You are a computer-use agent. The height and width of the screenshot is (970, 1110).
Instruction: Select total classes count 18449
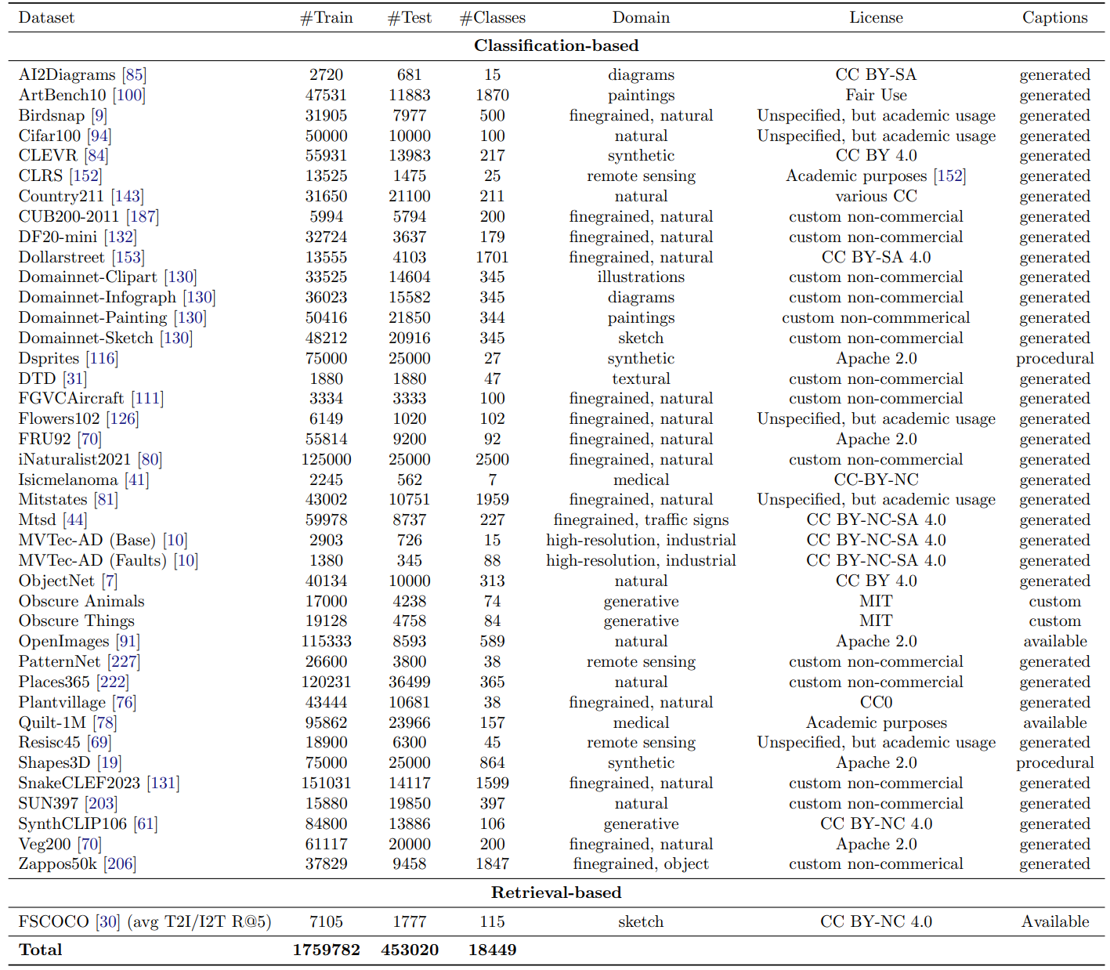point(493,950)
